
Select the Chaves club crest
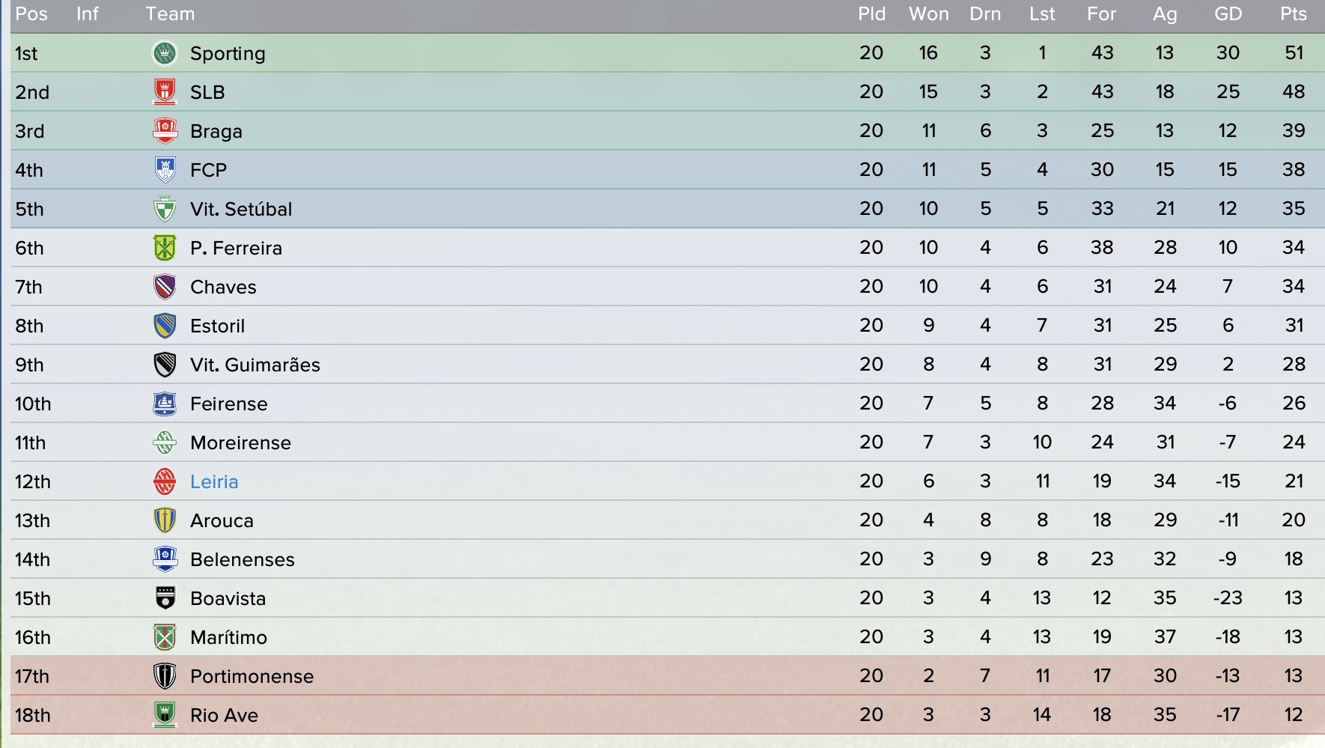coord(165,287)
